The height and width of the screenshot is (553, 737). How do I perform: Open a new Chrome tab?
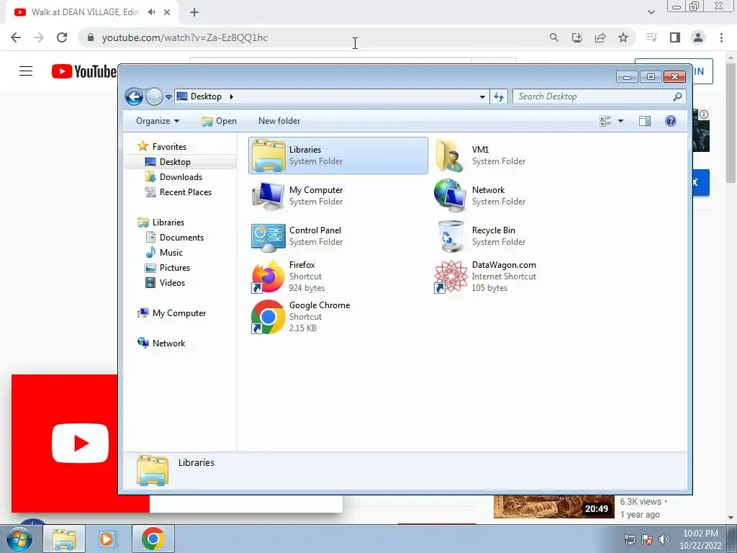click(194, 12)
